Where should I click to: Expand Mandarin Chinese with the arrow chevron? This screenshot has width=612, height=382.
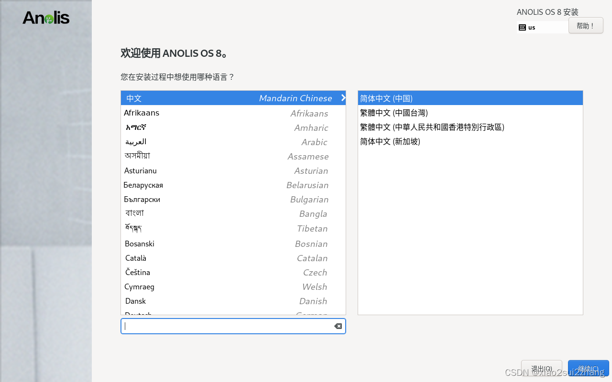coord(343,98)
